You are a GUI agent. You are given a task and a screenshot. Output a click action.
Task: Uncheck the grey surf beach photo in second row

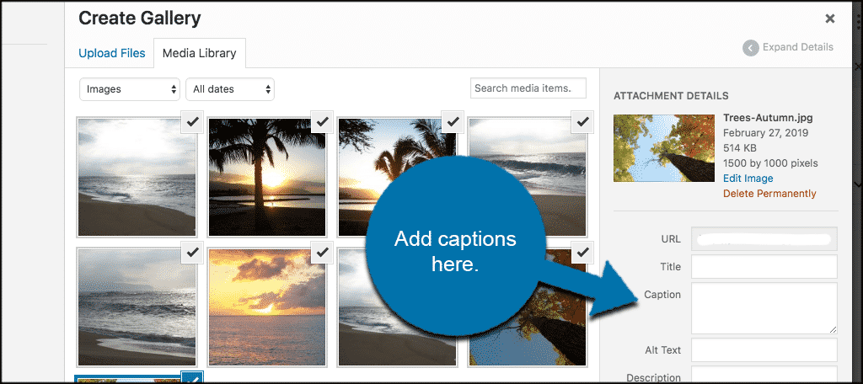[193, 252]
